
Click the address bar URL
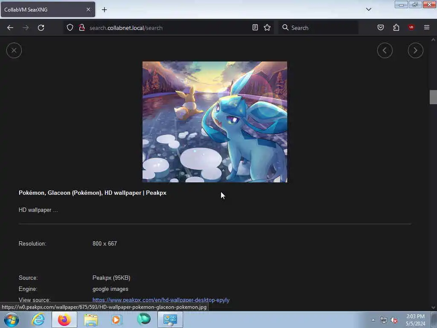pyautogui.click(x=126, y=28)
